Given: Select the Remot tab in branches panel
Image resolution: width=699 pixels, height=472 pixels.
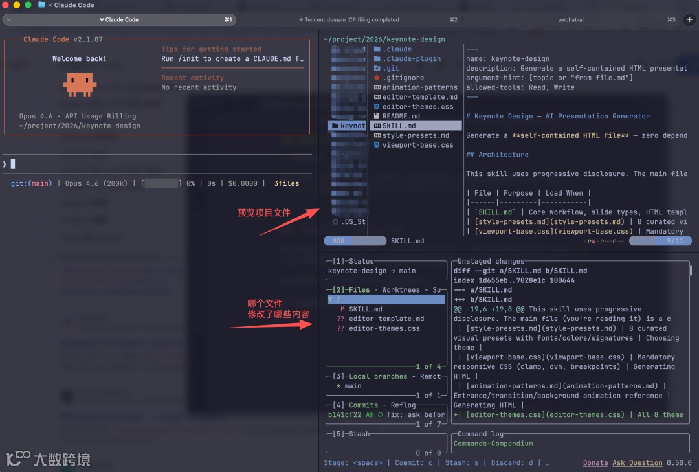Looking at the screenshot, I should coord(430,377).
